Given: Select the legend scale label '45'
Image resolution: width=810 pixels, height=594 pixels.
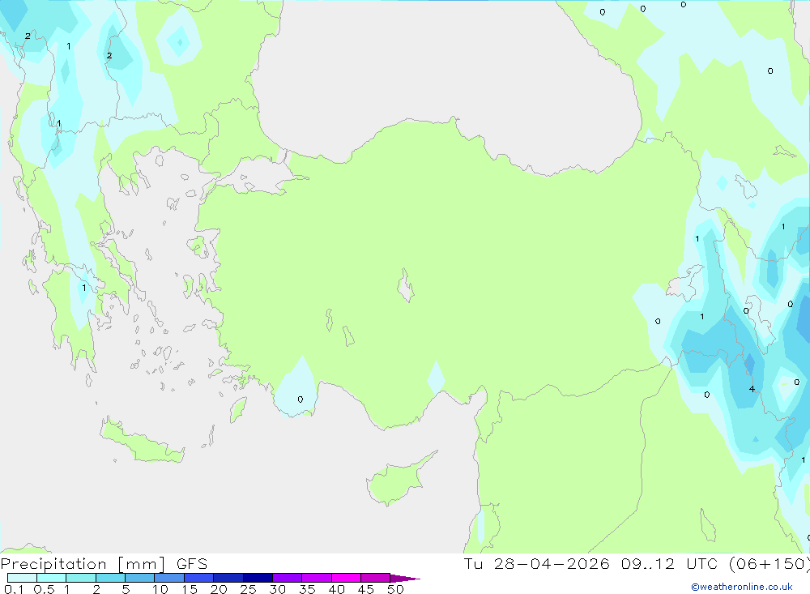Looking at the screenshot, I should [366, 589].
